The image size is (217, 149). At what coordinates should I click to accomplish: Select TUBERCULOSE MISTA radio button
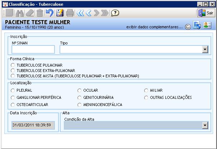click(13, 76)
